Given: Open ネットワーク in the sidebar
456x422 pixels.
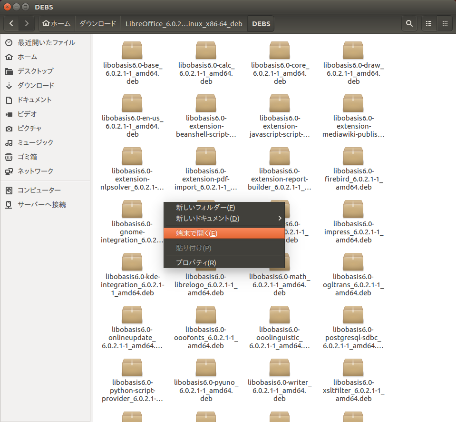Looking at the screenshot, I should tap(45, 171).
